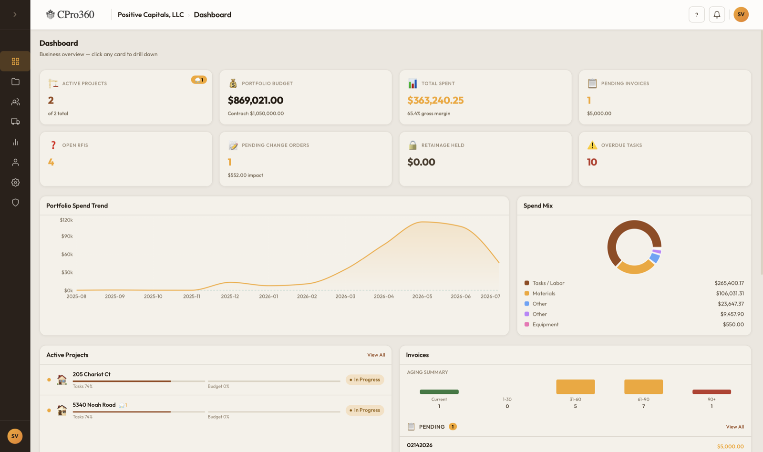Open the Open RFIs card
The image size is (763, 452).
point(126,159)
